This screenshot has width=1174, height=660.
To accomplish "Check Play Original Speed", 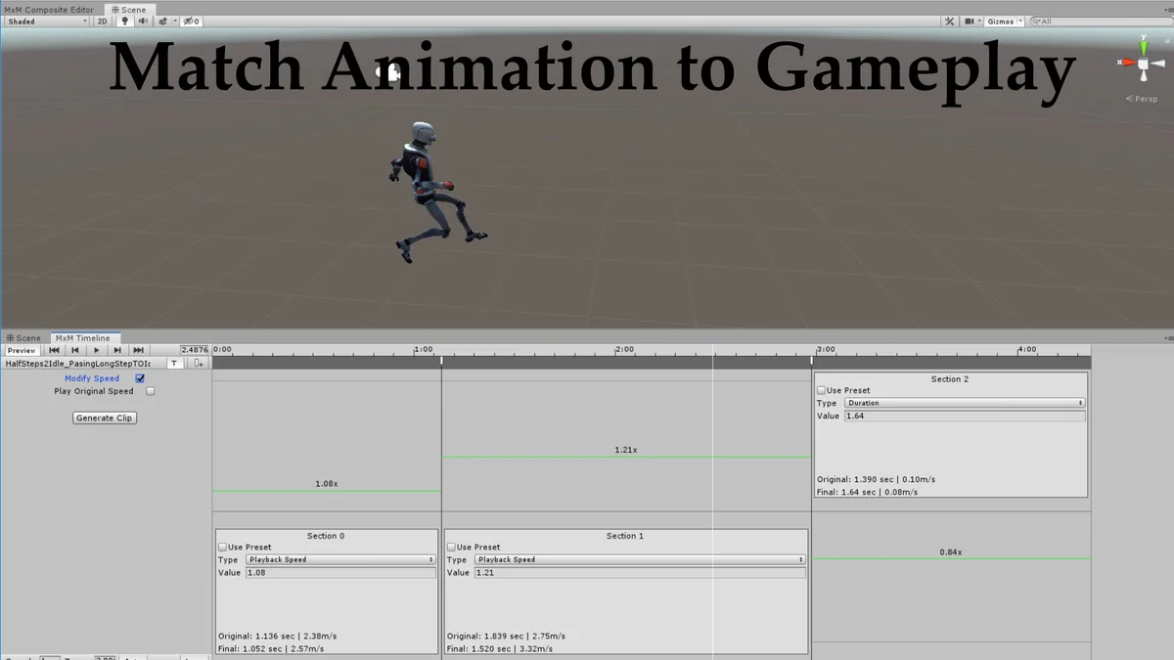I will pyautogui.click(x=150, y=391).
